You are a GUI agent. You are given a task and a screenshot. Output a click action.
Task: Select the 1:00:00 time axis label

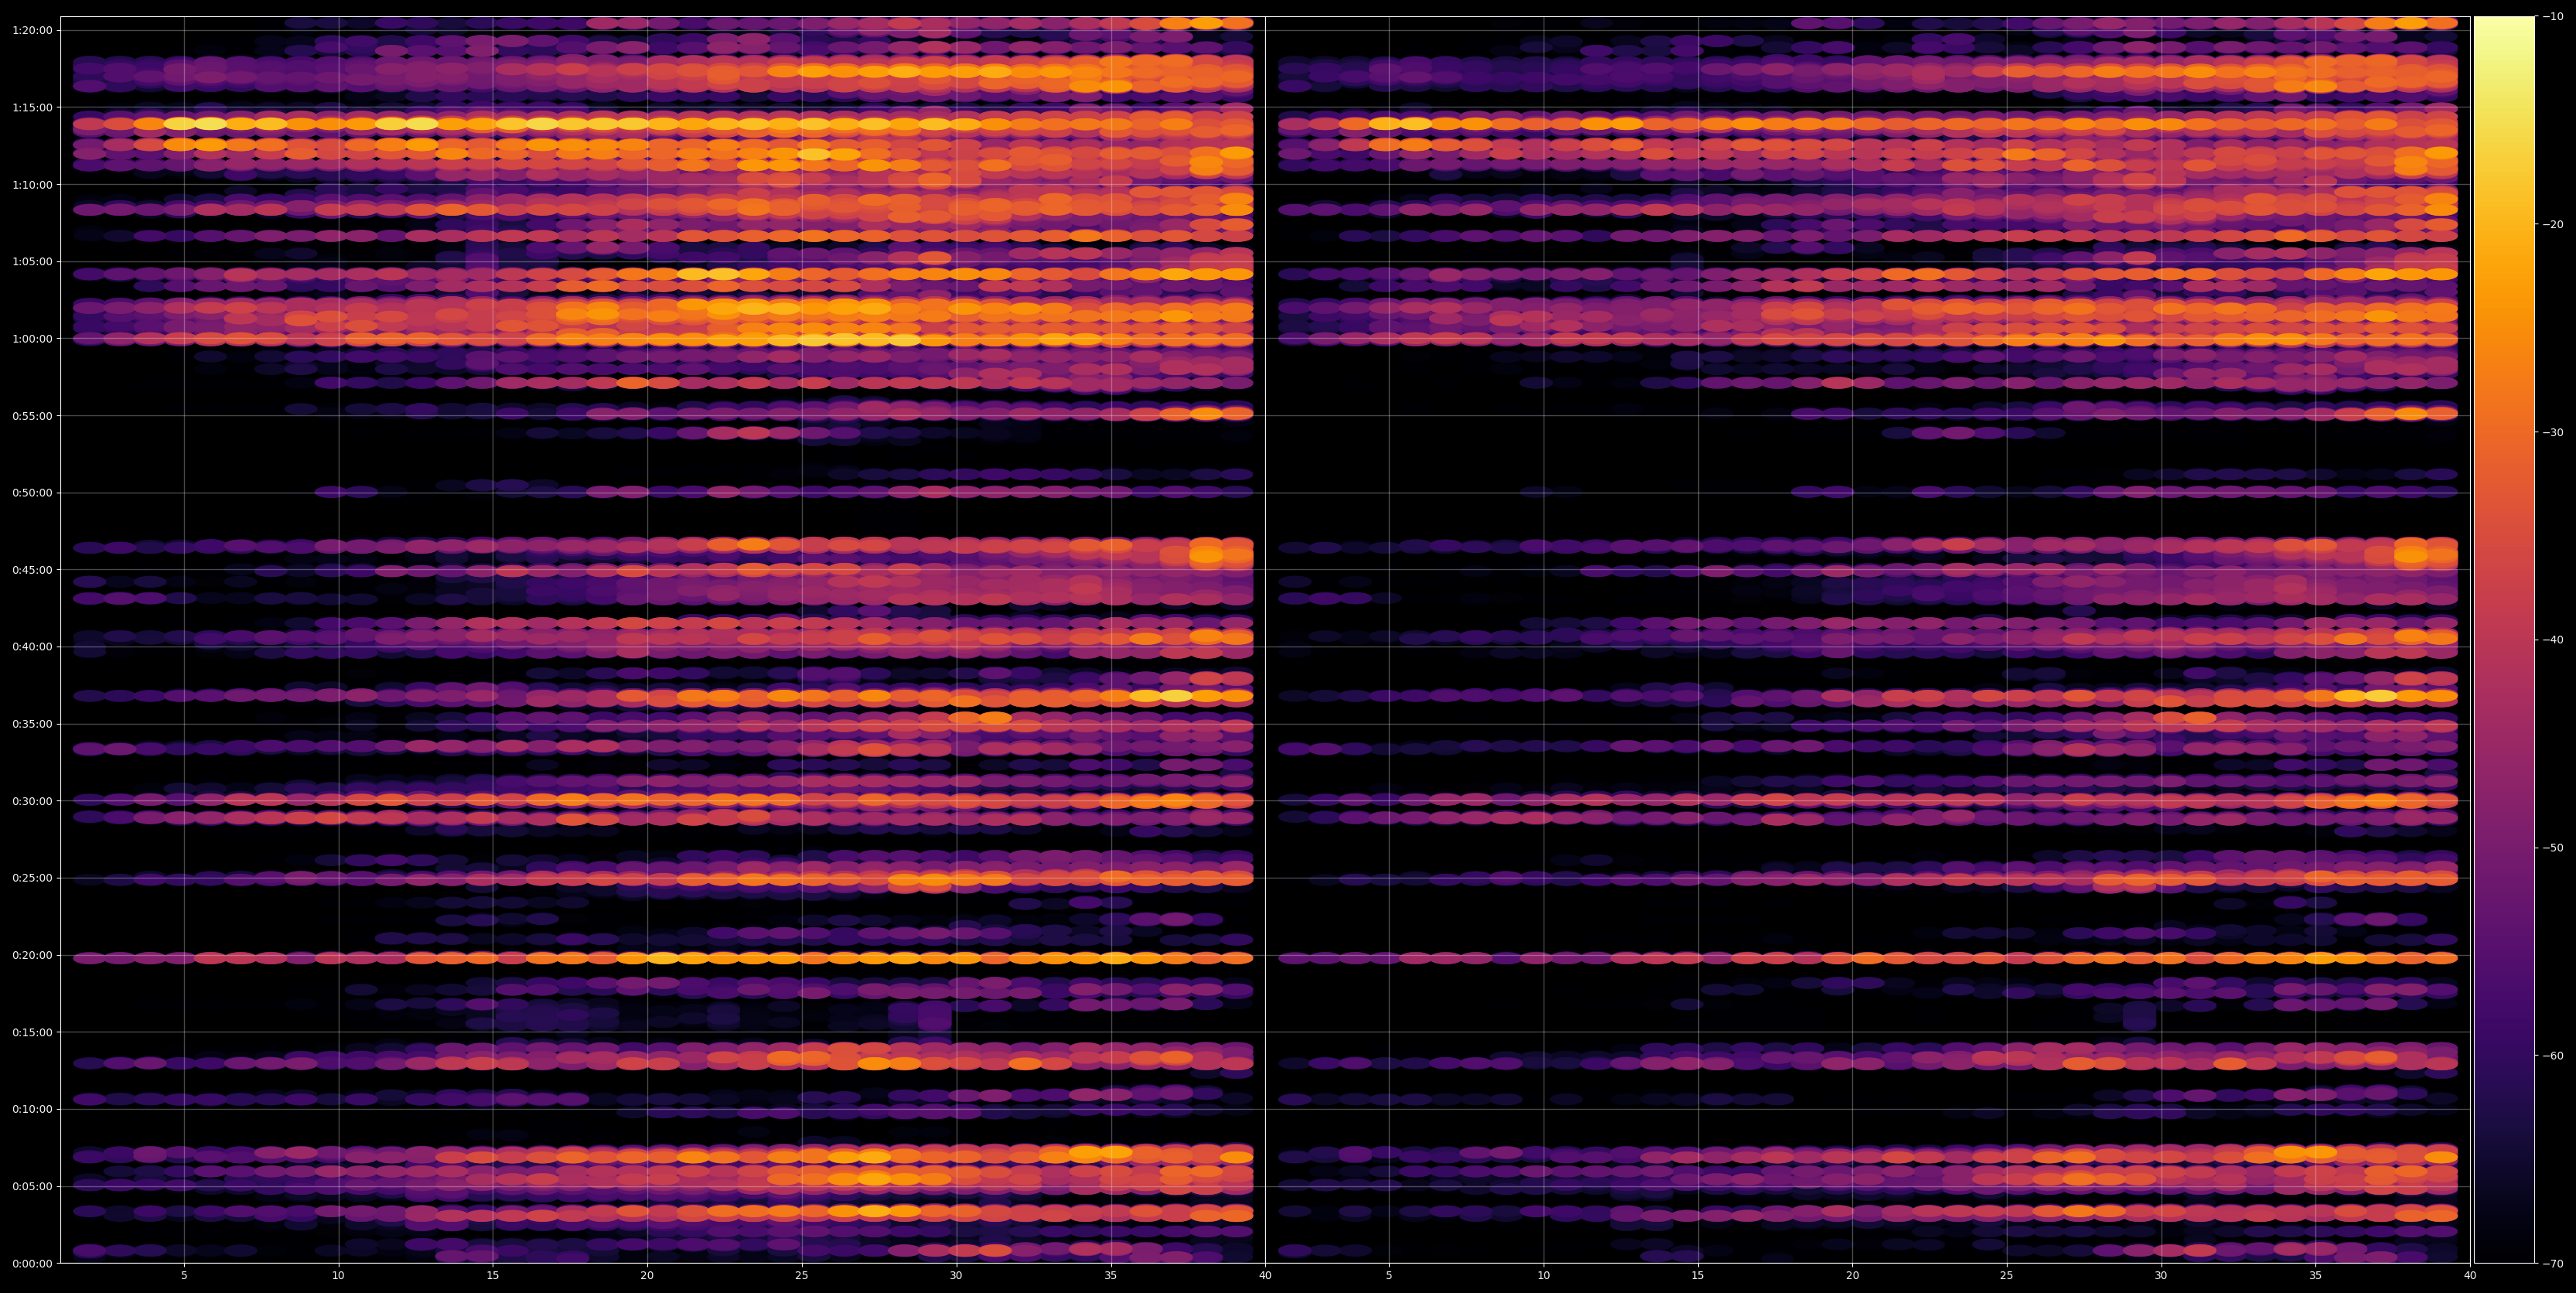[32, 338]
